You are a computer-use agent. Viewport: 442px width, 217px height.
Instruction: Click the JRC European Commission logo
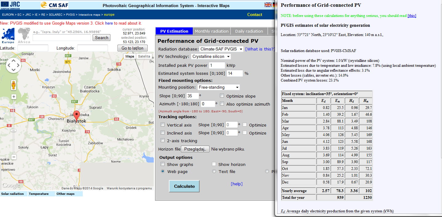point(11,5)
